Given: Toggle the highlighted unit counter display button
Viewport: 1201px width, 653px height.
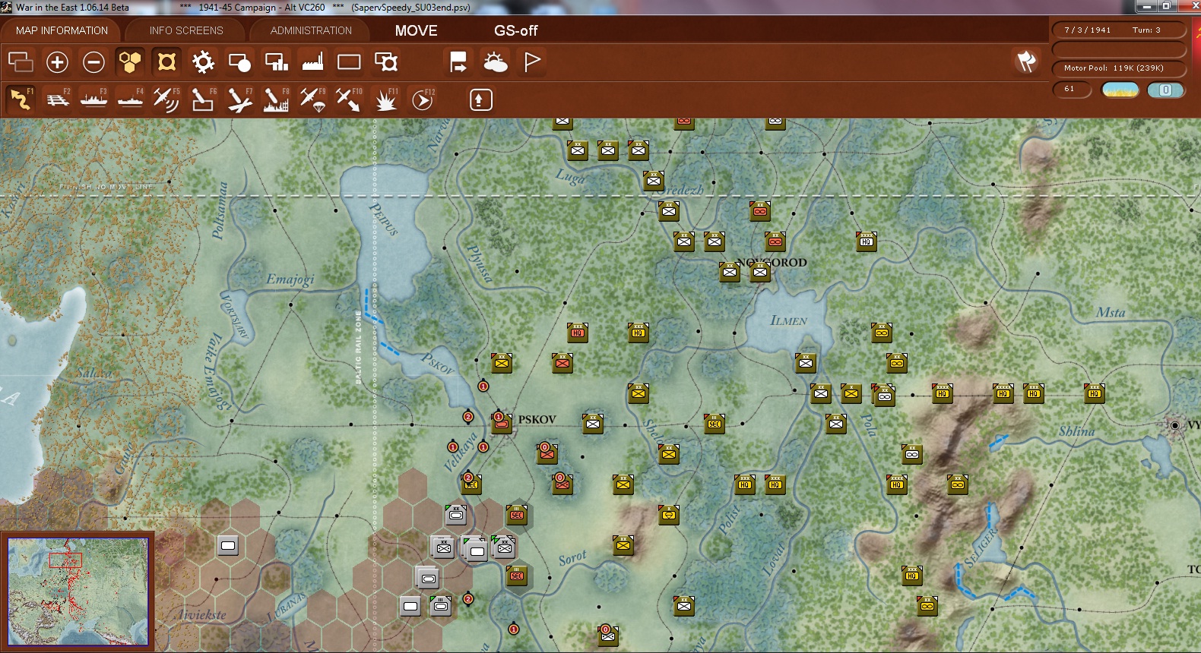Looking at the screenshot, I should [166, 62].
